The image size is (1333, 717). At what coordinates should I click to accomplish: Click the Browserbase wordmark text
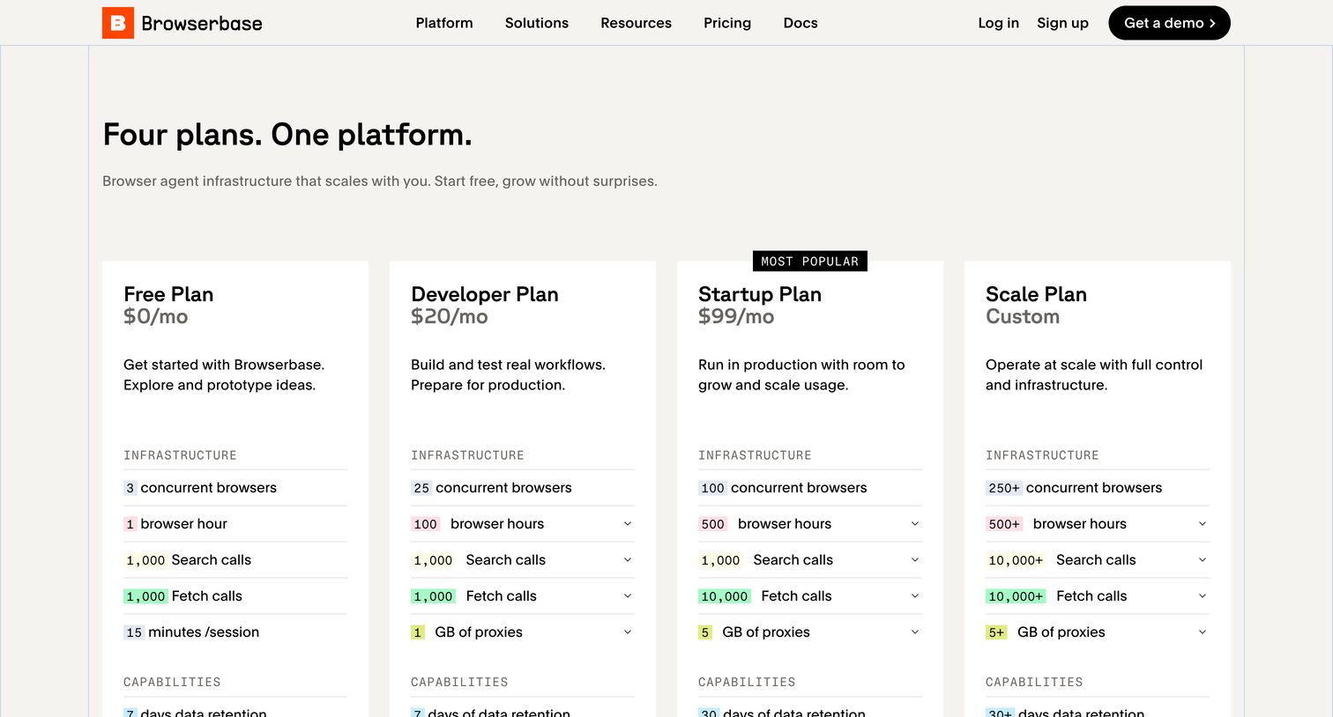tap(202, 24)
